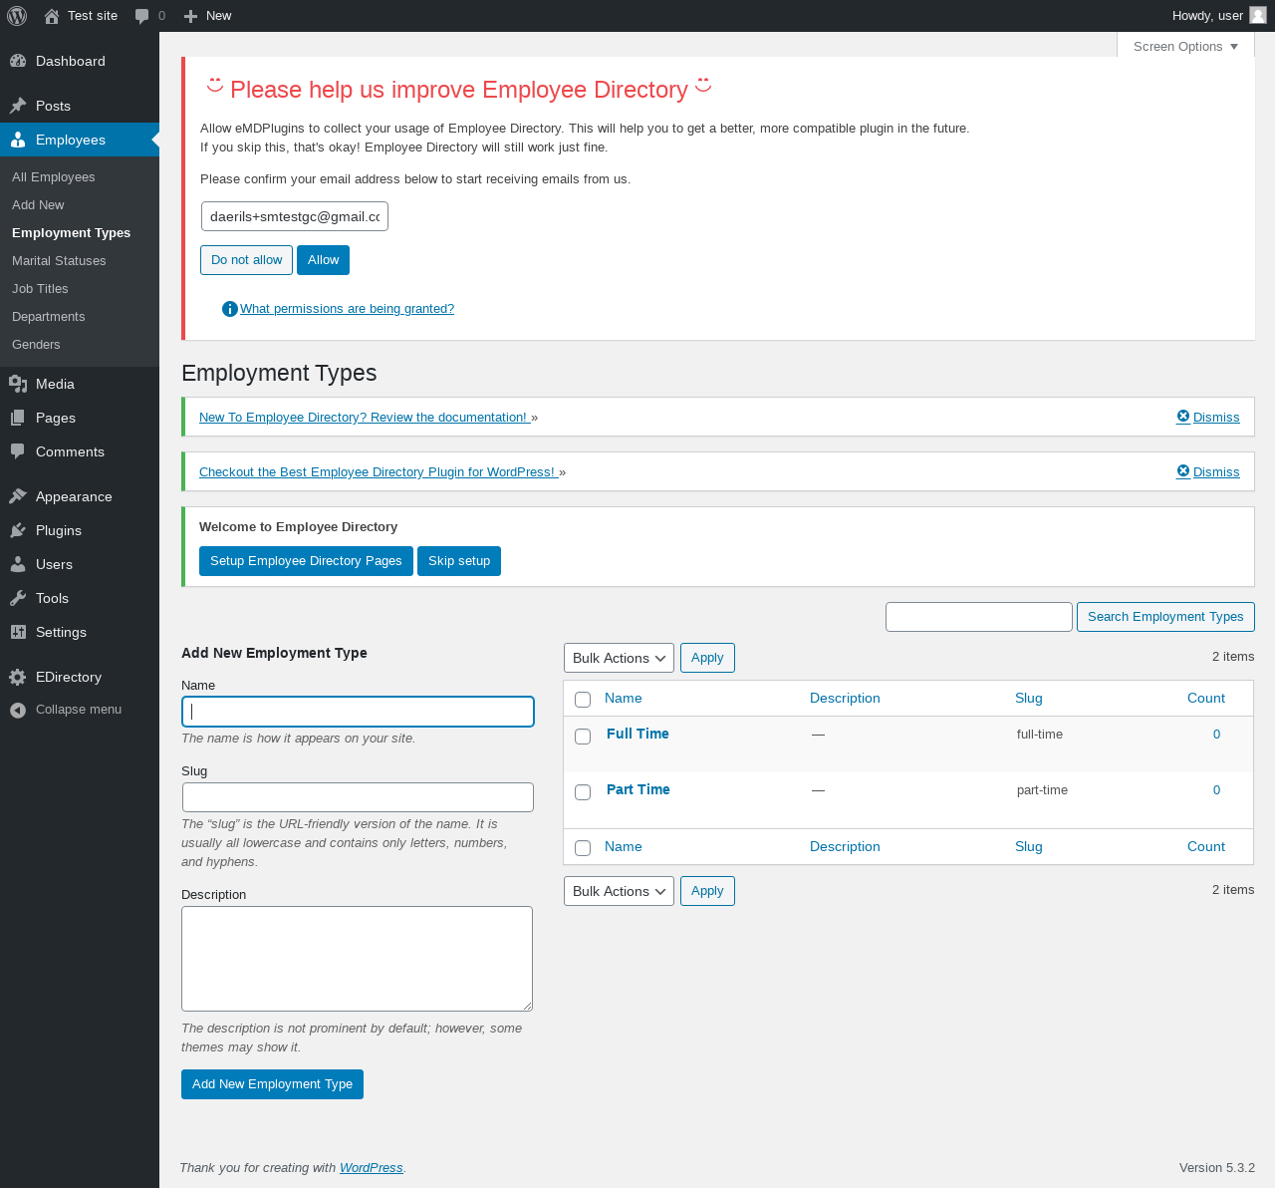1275x1188 pixels.
Task: Click the WordPress logo icon
Action: click(17, 16)
